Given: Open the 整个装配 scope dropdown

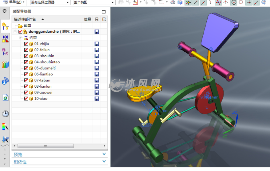Looking at the screenshot, I should [x=94, y=2].
